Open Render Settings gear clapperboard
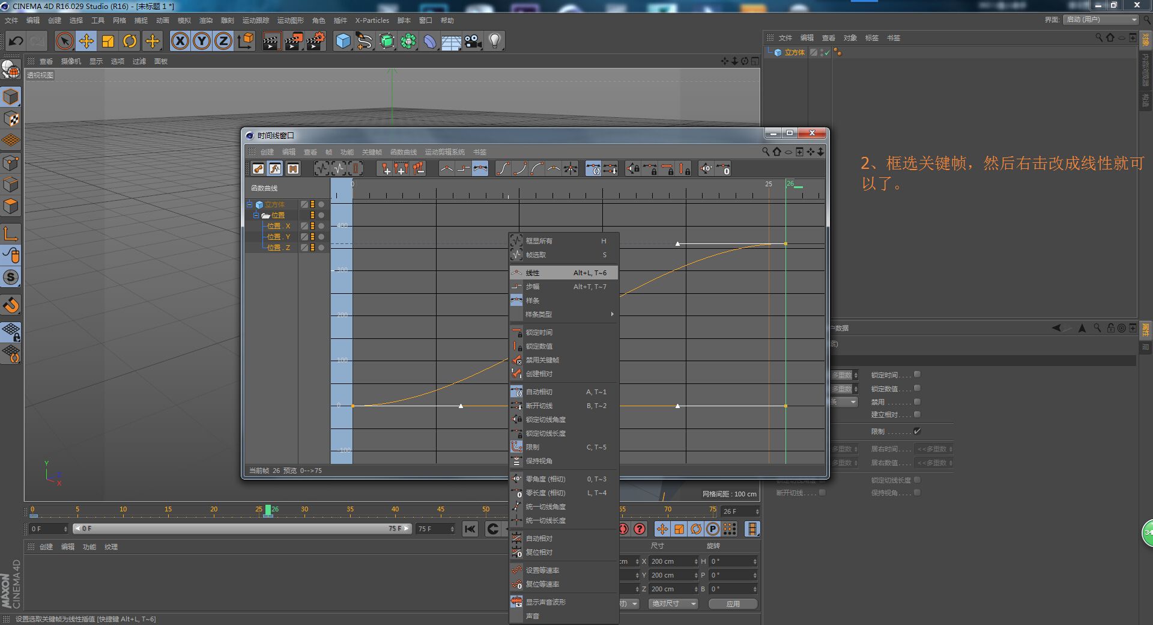Viewport: 1153px width, 625px height. 316,41
